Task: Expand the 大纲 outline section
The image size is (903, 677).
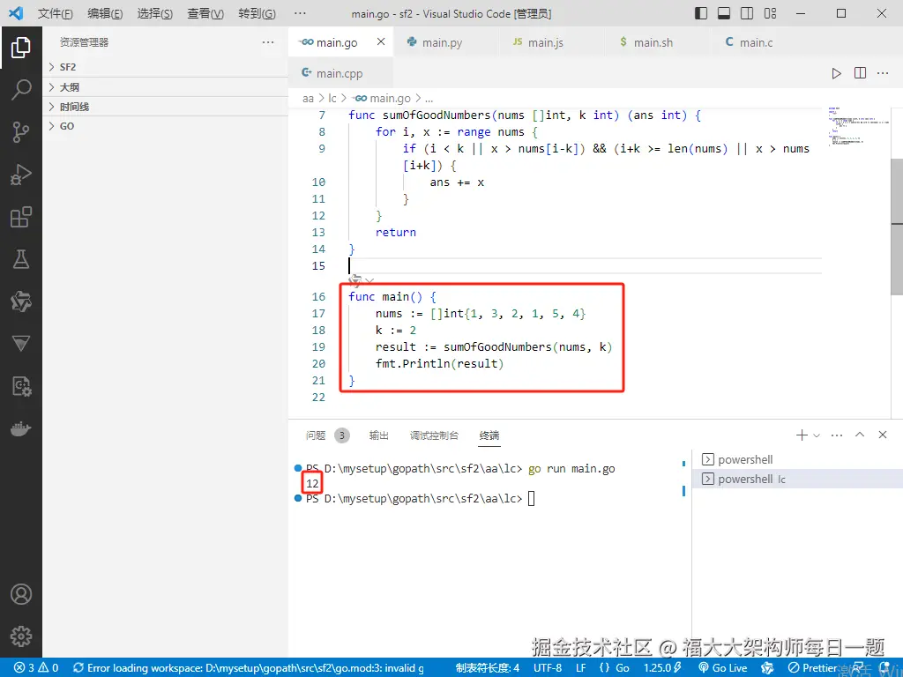Action: point(165,87)
